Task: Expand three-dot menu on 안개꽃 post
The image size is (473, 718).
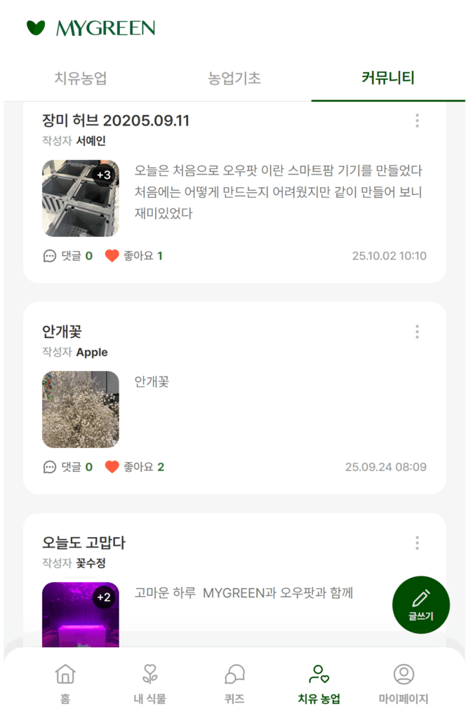Action: pyautogui.click(x=417, y=332)
